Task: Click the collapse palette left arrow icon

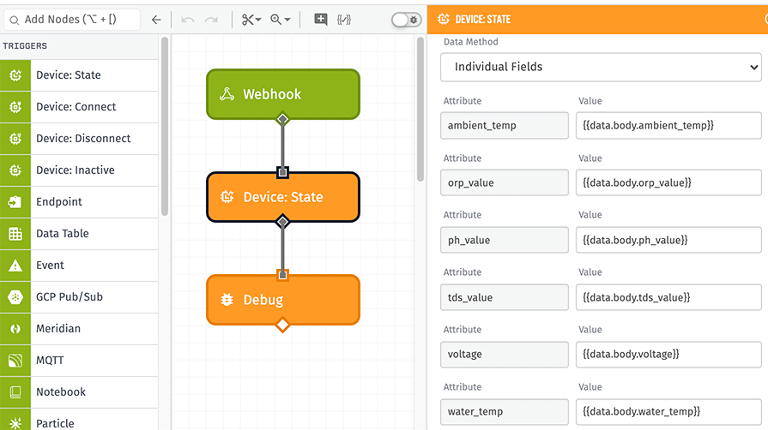Action: click(155, 20)
